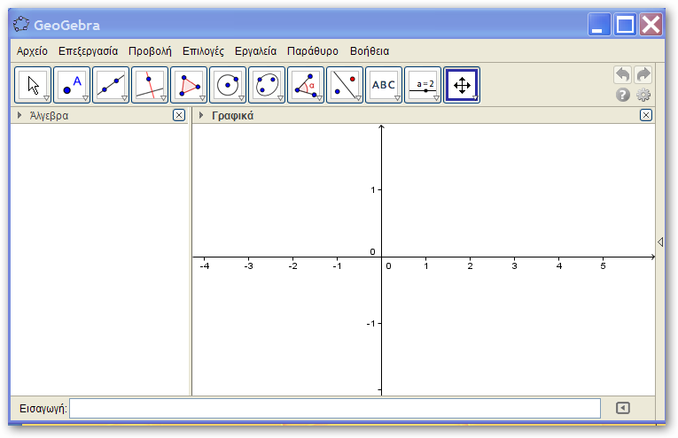Image resolution: width=678 pixels, height=438 pixels.
Task: Maximize the GeoGebra window
Action: click(x=625, y=24)
